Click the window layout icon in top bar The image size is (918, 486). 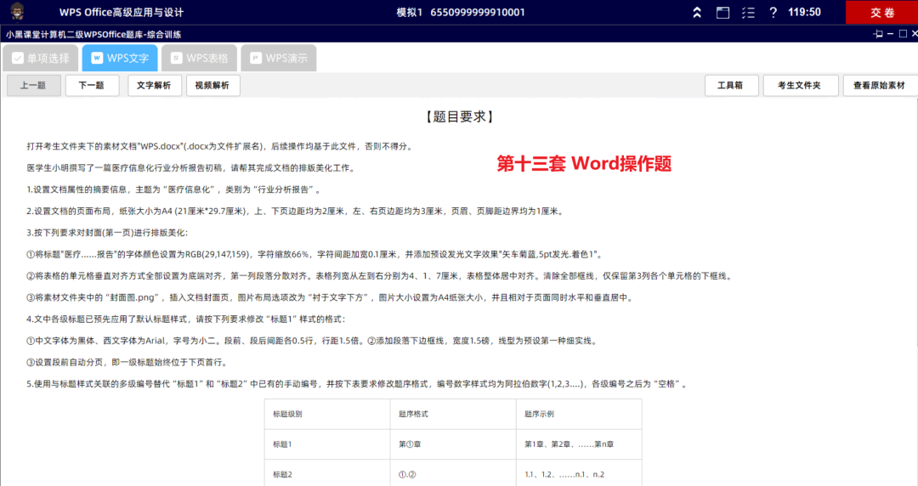click(723, 12)
